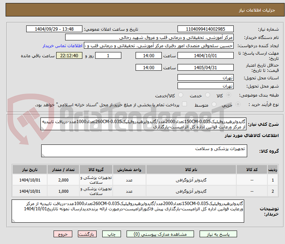
Task: Select the خدمت radio button
Action: [207, 95]
